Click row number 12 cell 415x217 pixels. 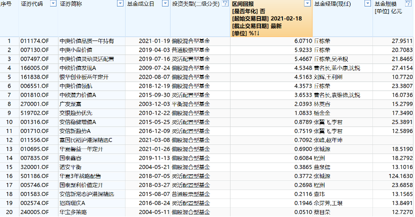(9, 140)
